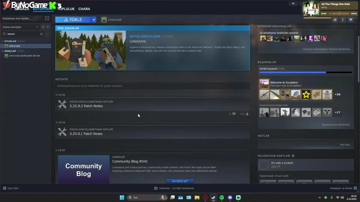This screenshot has height=202, width=360.
Task: Open Discord from the taskbar
Action: pyautogui.click(x=230, y=198)
